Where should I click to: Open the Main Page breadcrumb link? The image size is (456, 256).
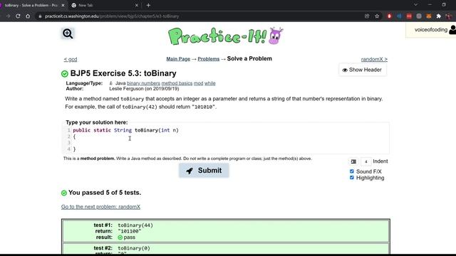[x=178, y=59]
